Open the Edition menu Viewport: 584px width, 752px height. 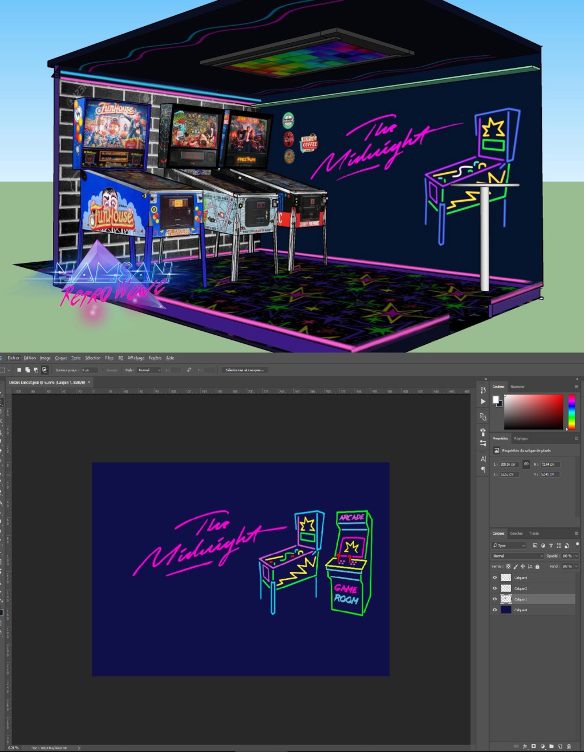click(30, 358)
